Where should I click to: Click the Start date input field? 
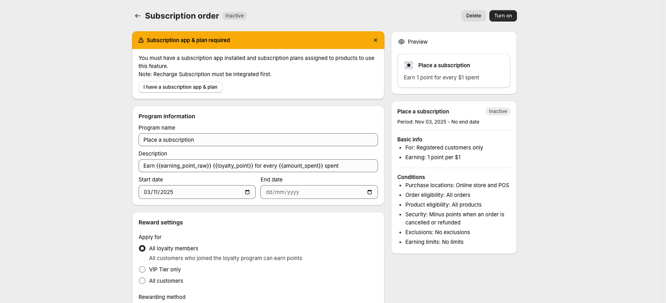[190, 192]
